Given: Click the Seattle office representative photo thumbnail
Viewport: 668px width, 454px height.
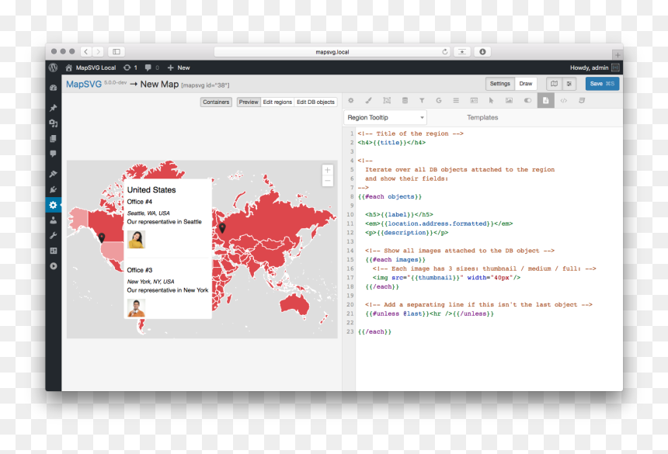Looking at the screenshot, I should [x=137, y=240].
